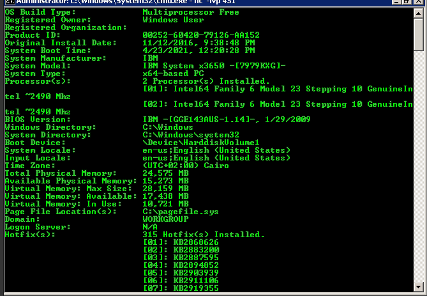Click hotfix entry [07]: KB2919355
The height and width of the screenshot is (296, 427).
[x=181, y=288]
